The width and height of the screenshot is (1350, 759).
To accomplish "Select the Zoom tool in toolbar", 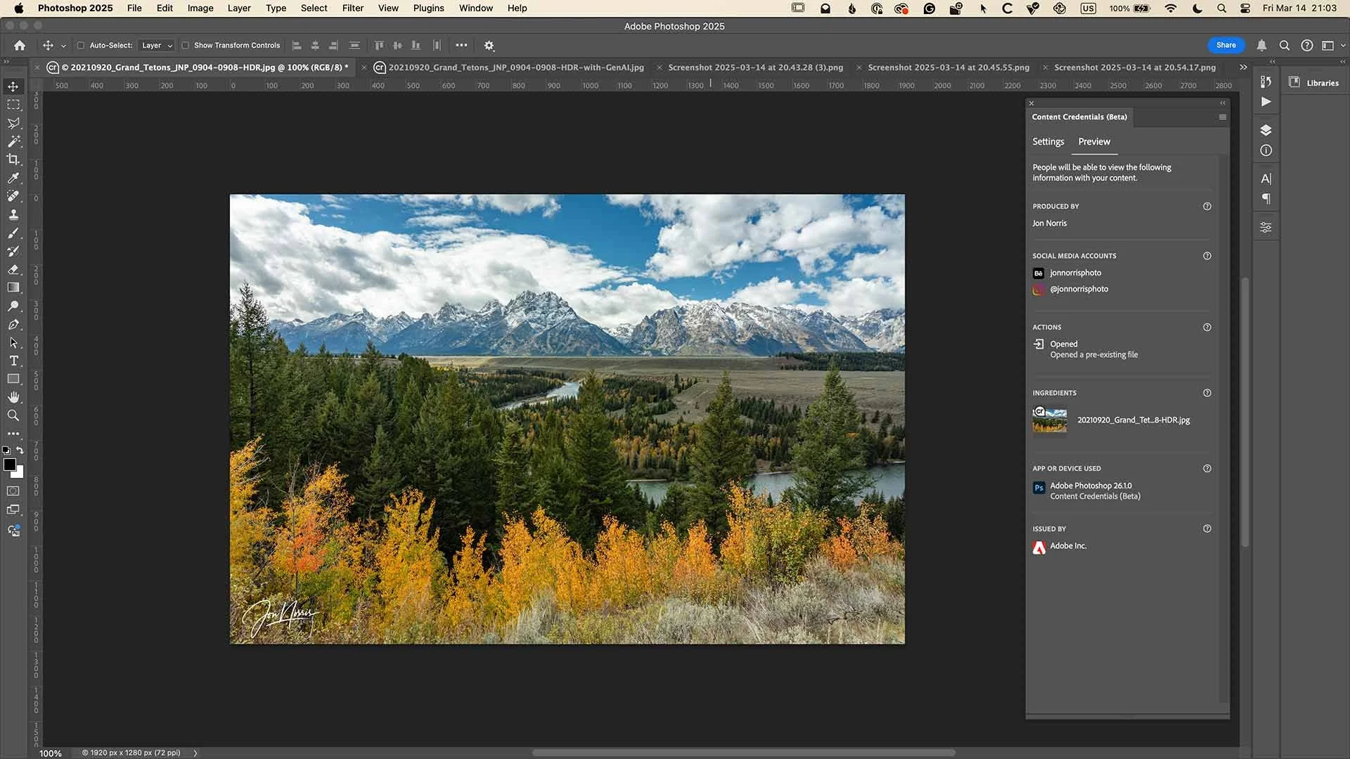I will 13,416.
